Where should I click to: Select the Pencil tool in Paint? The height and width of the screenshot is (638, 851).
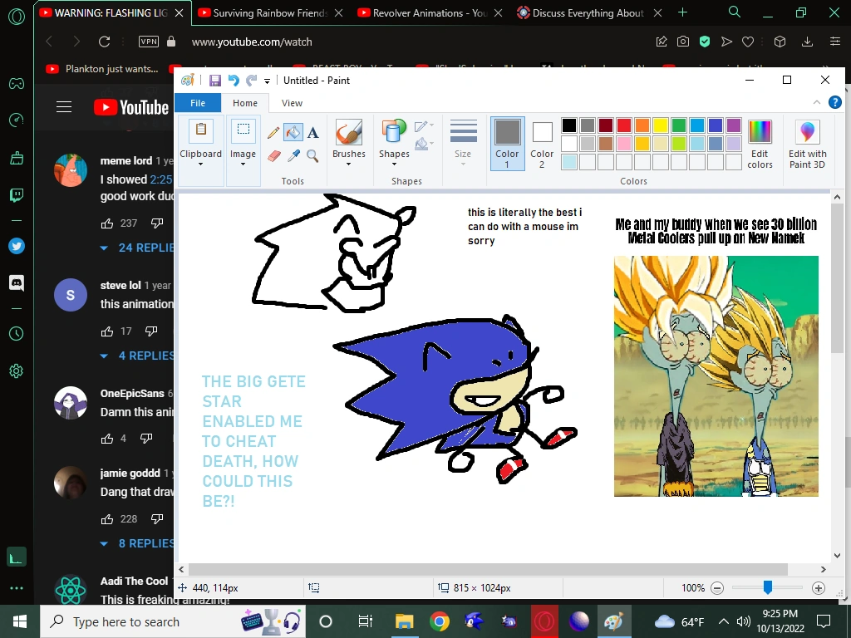pyautogui.click(x=274, y=132)
